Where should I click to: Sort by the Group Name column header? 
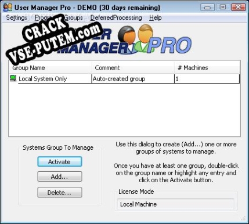(x=50, y=68)
